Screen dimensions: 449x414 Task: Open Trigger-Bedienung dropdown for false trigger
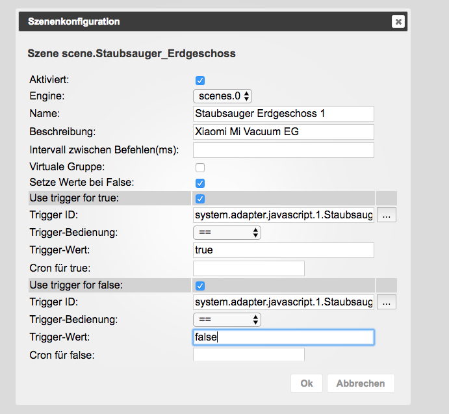coord(227,320)
